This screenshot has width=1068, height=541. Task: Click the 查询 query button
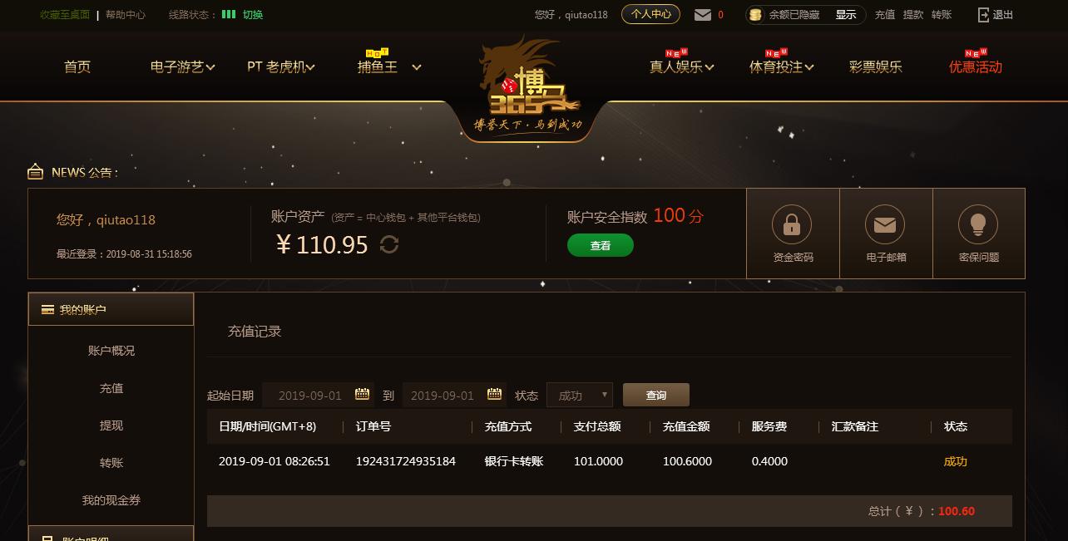[656, 395]
